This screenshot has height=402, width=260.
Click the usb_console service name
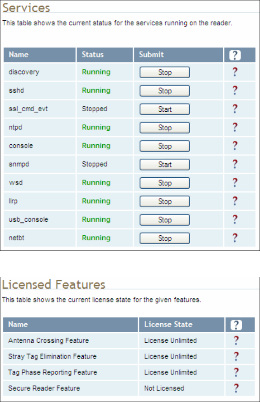28,220
